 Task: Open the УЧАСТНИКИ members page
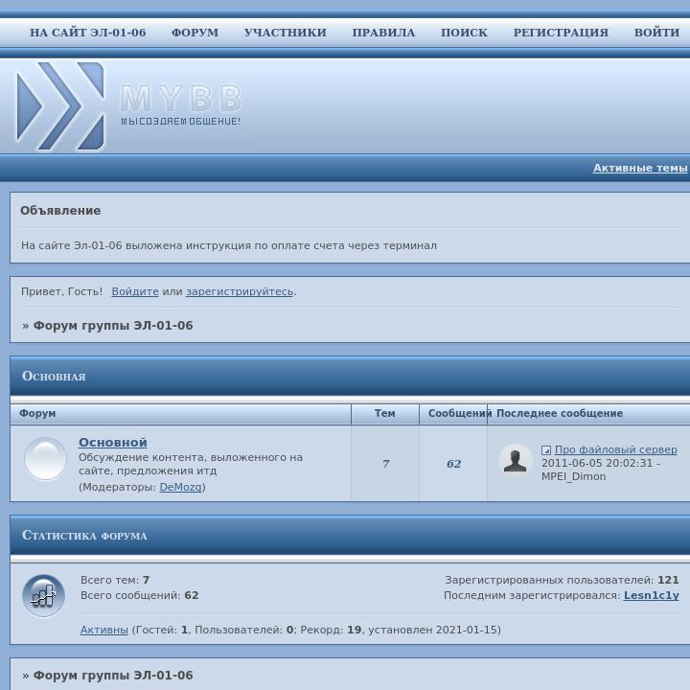click(x=286, y=33)
